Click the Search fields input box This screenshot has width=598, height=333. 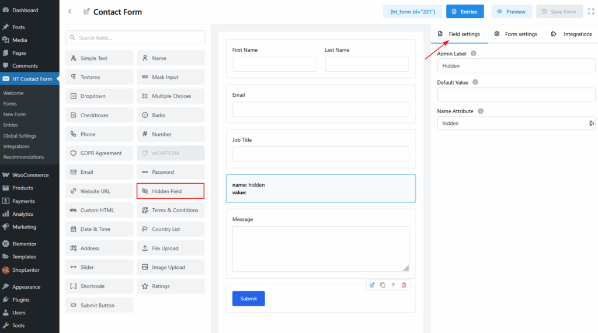pyautogui.click(x=135, y=38)
